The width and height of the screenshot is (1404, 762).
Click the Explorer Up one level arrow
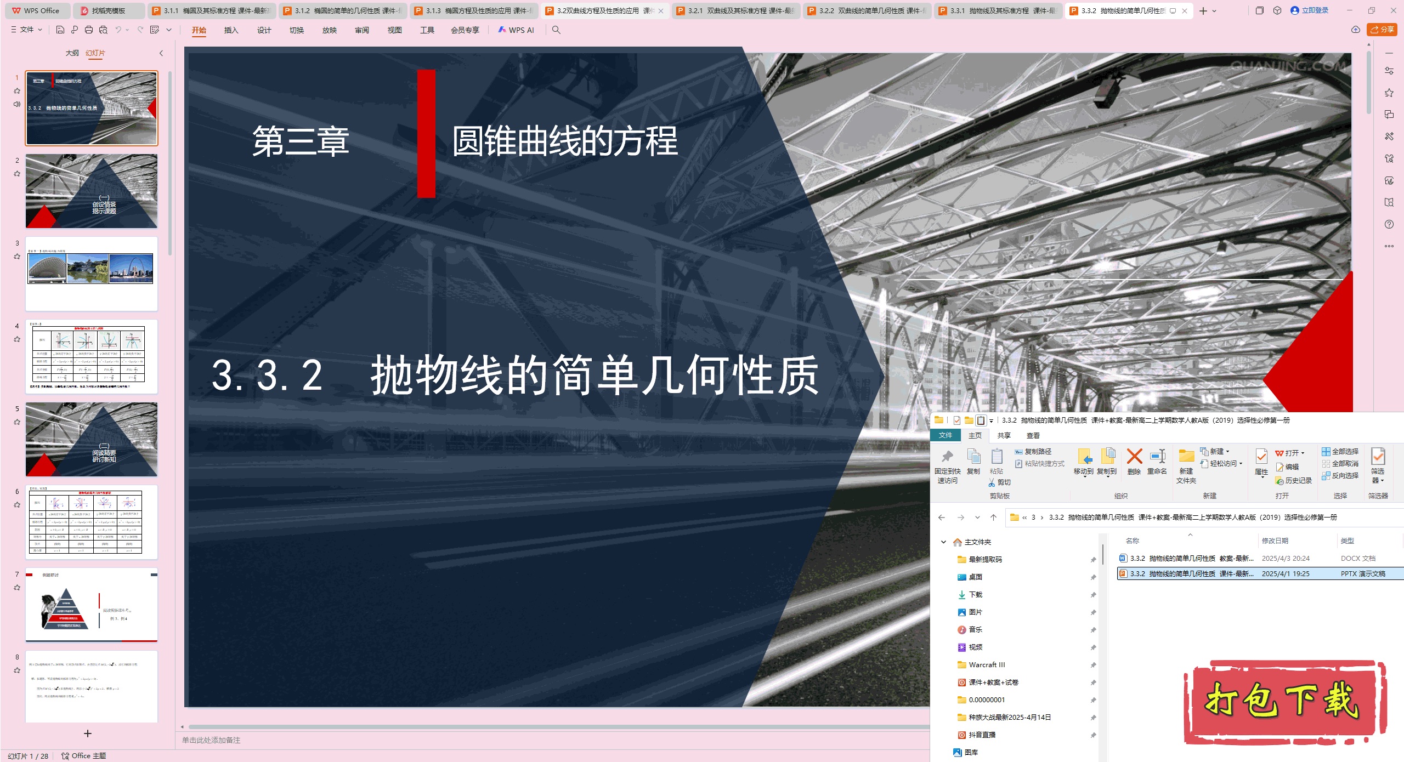(x=993, y=518)
